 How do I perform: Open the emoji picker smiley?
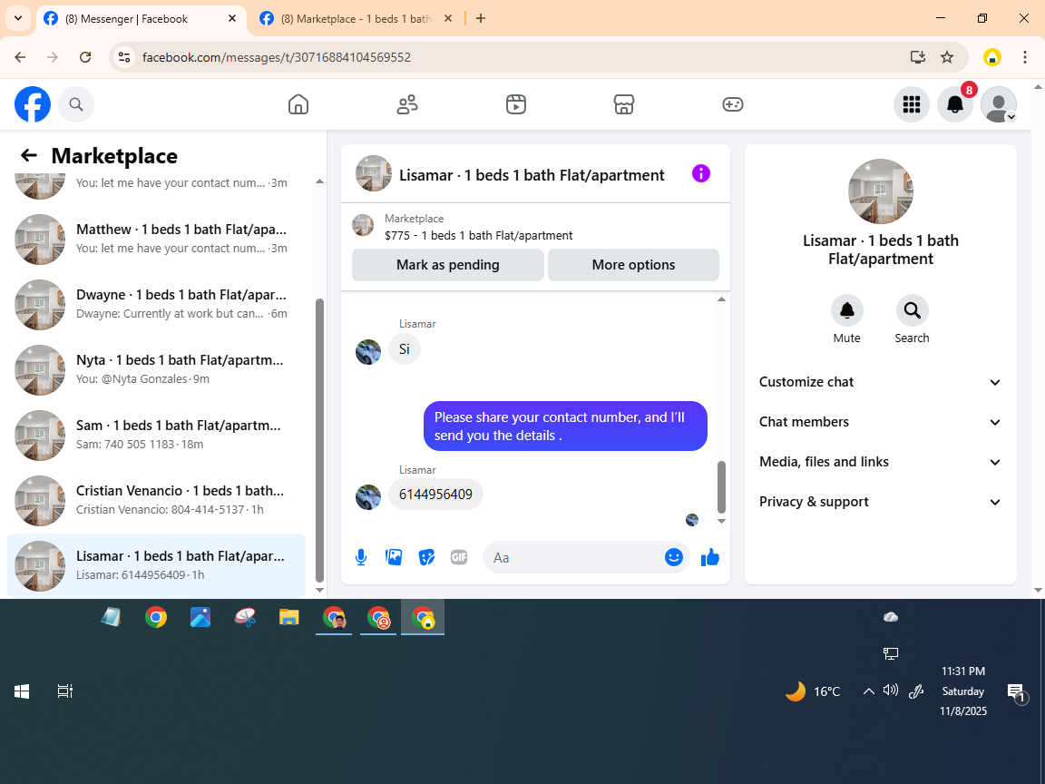[x=674, y=557]
